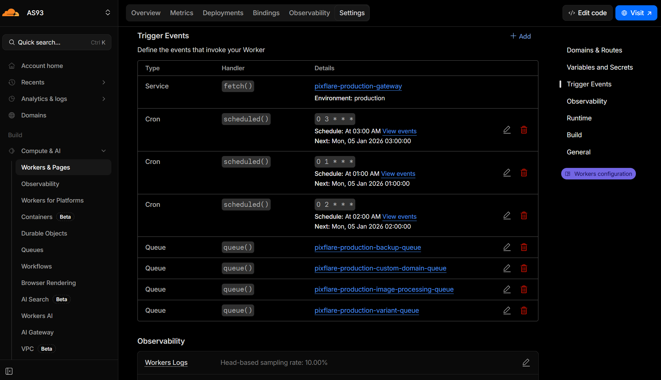Viewport: 661px width, 380px height.
Task: Edit the 0 3 * * * cron trigger
Action: 507,130
